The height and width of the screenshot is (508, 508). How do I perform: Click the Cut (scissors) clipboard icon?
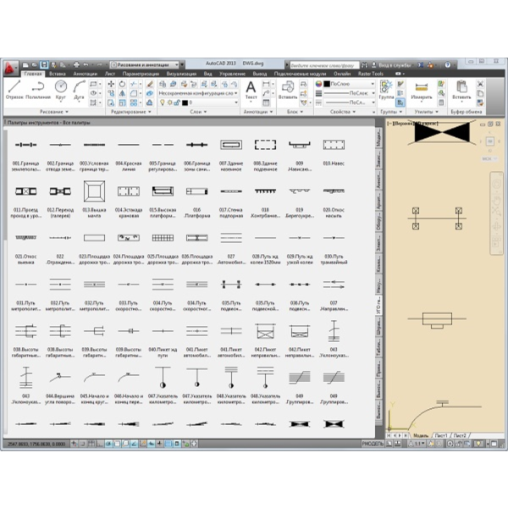(480, 84)
